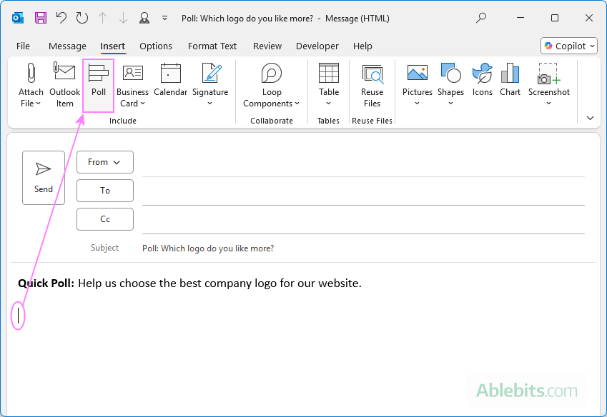The image size is (607, 417).
Task: Switch to the Format Text tab
Action: click(212, 46)
